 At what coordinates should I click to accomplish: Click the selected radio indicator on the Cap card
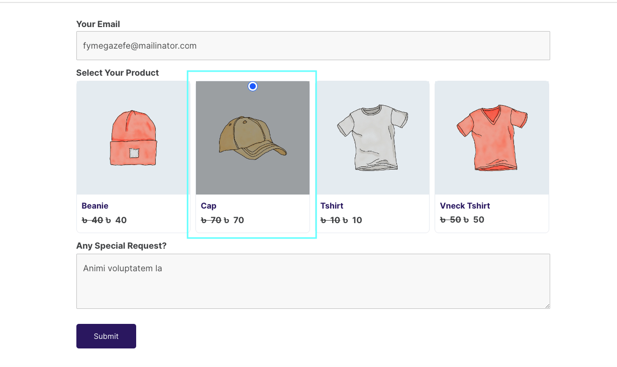click(252, 86)
